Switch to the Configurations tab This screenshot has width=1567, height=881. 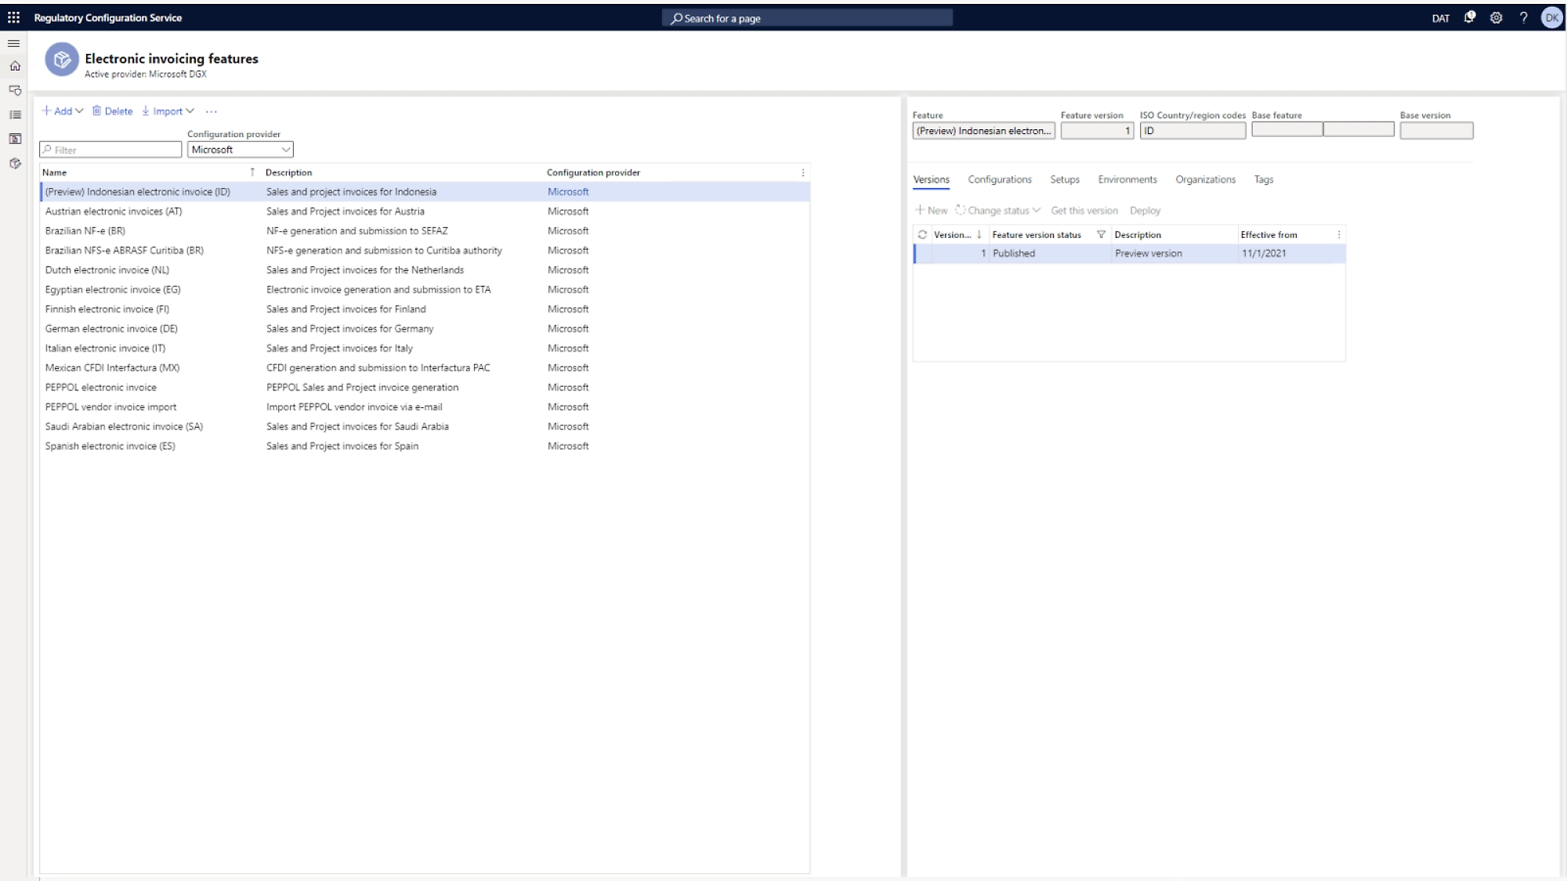point(1000,179)
